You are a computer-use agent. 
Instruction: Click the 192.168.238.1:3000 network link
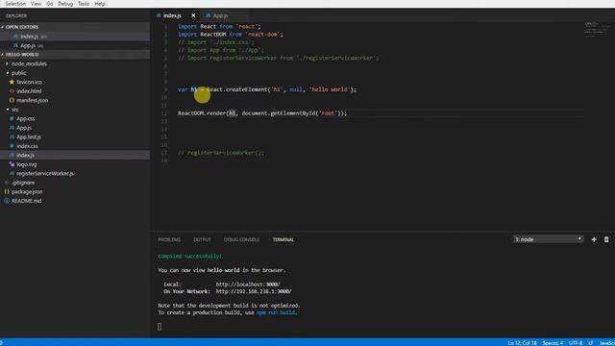tap(254, 291)
